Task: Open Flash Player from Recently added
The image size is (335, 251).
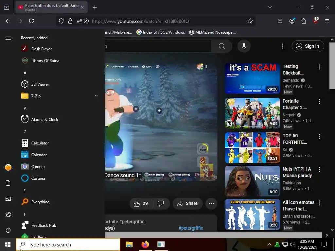Action: tap(42, 49)
